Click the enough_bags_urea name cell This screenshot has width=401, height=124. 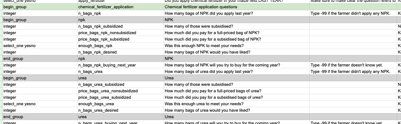coord(96,104)
